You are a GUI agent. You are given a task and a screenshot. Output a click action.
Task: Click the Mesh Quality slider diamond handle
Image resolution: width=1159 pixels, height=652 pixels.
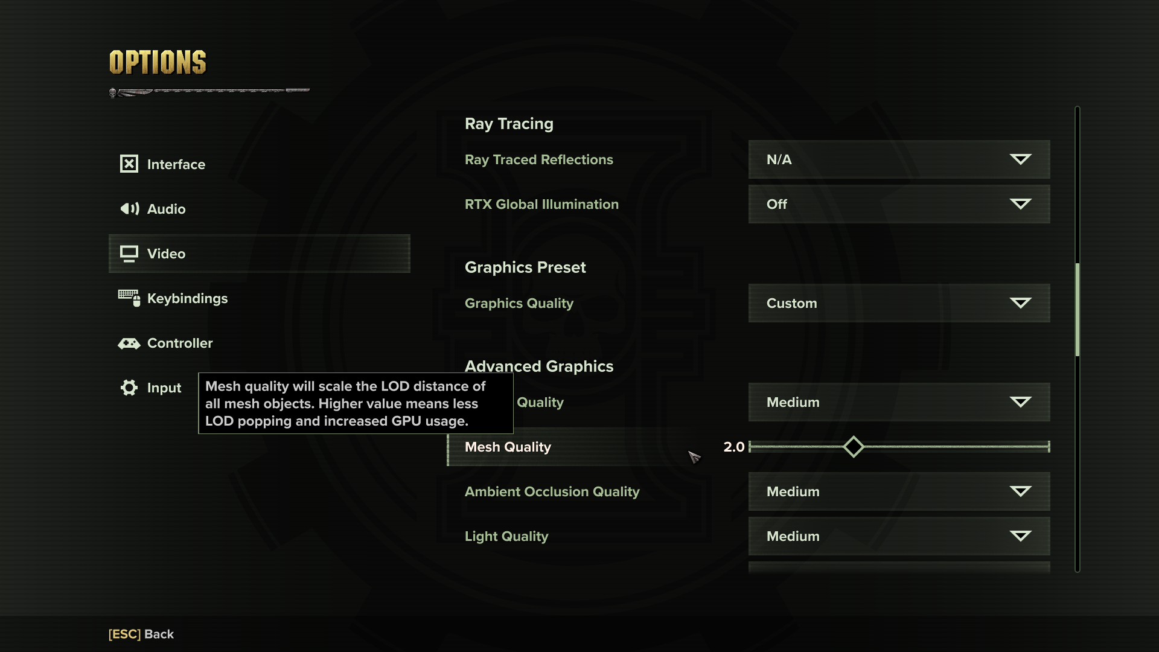[x=853, y=447]
